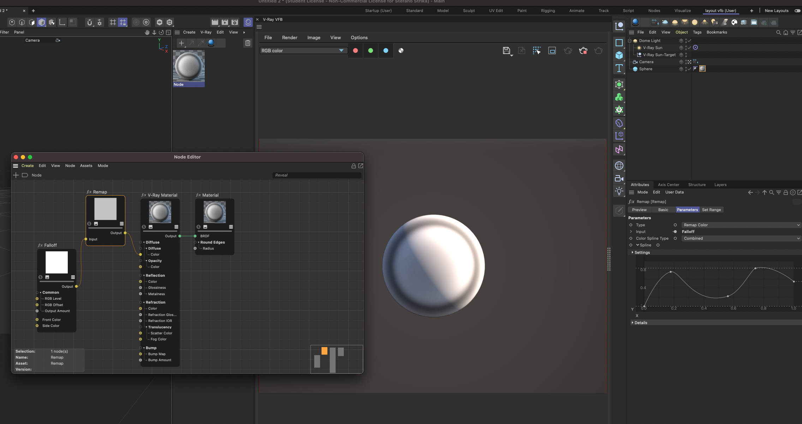Toggle V-Ray Sun enabled checkmark
The height and width of the screenshot is (424, 802).
coord(689,48)
